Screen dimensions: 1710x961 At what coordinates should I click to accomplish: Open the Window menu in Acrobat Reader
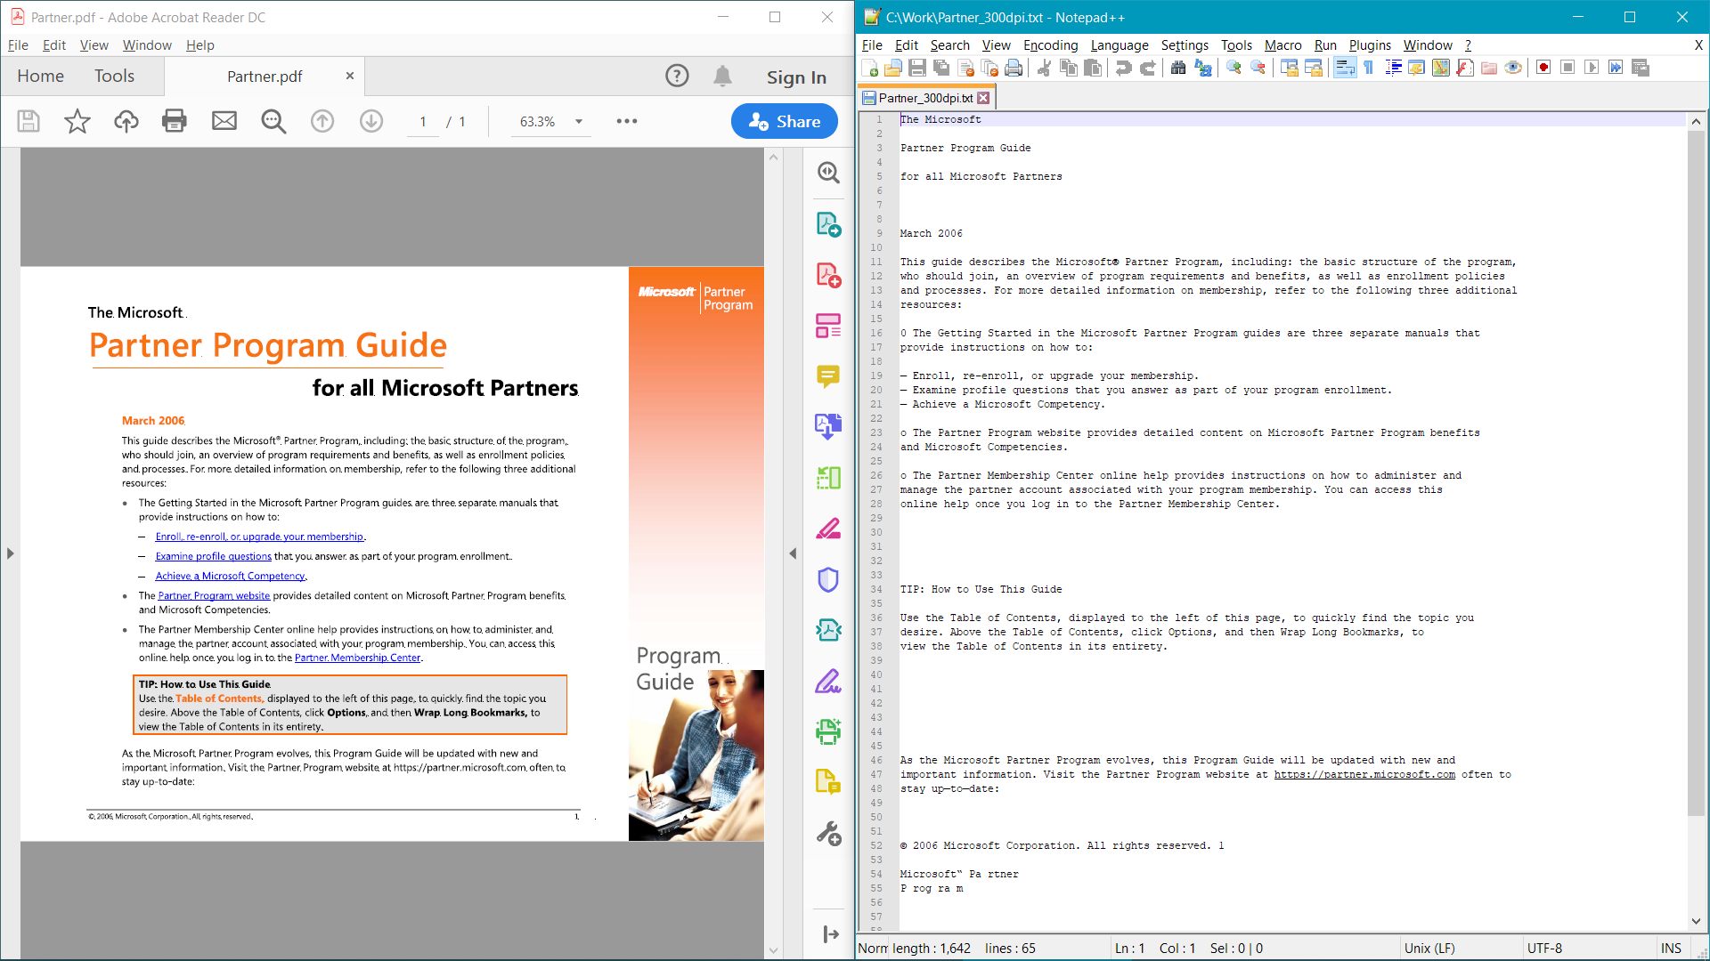click(x=147, y=45)
